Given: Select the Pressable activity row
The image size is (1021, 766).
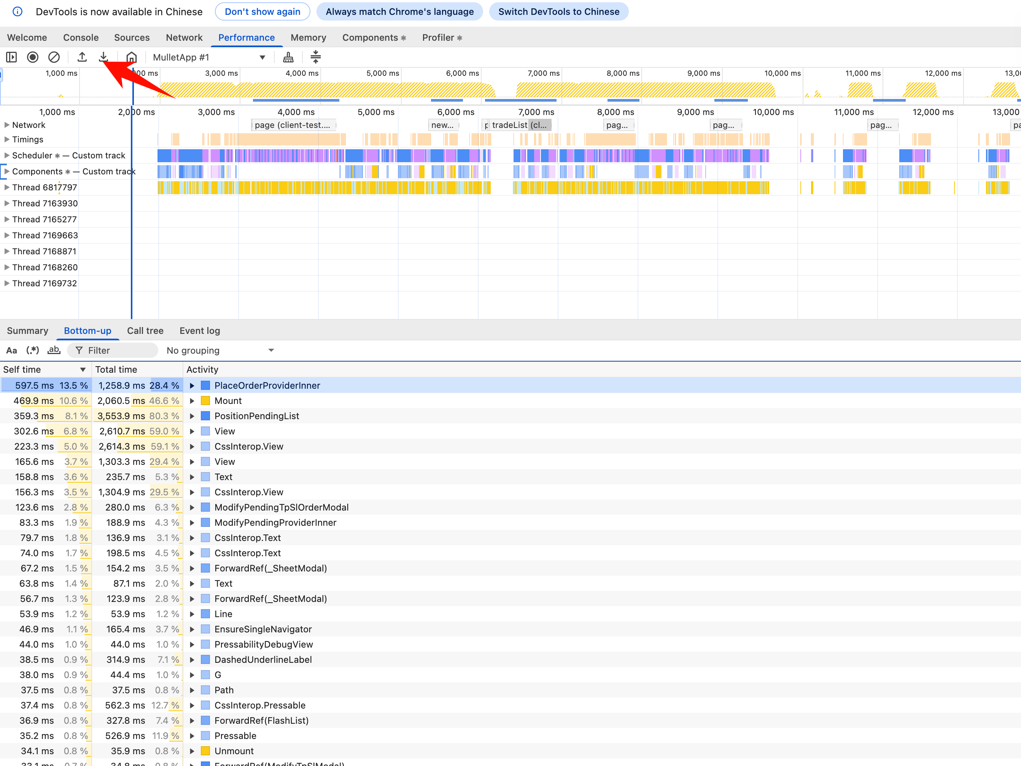Looking at the screenshot, I should tap(510, 736).
